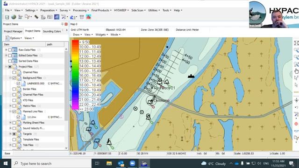Click the project tree vertical scrollbar
299x168 pixels.
coord(66,98)
